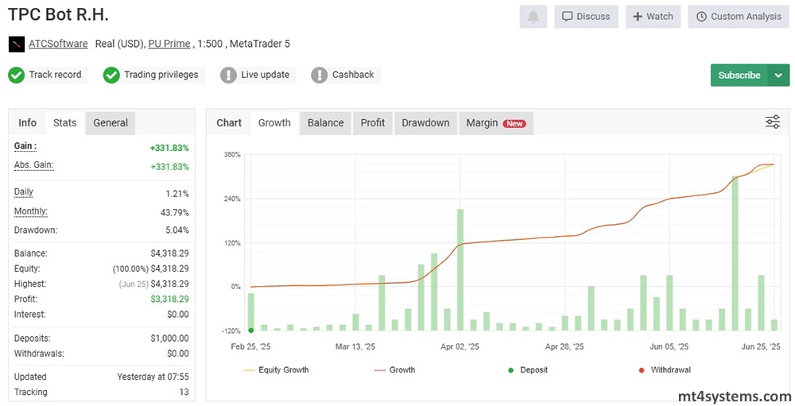Screen dimensions: 795x406
Task: Click the ATCSoftware logo thumbnail
Action: 16,44
